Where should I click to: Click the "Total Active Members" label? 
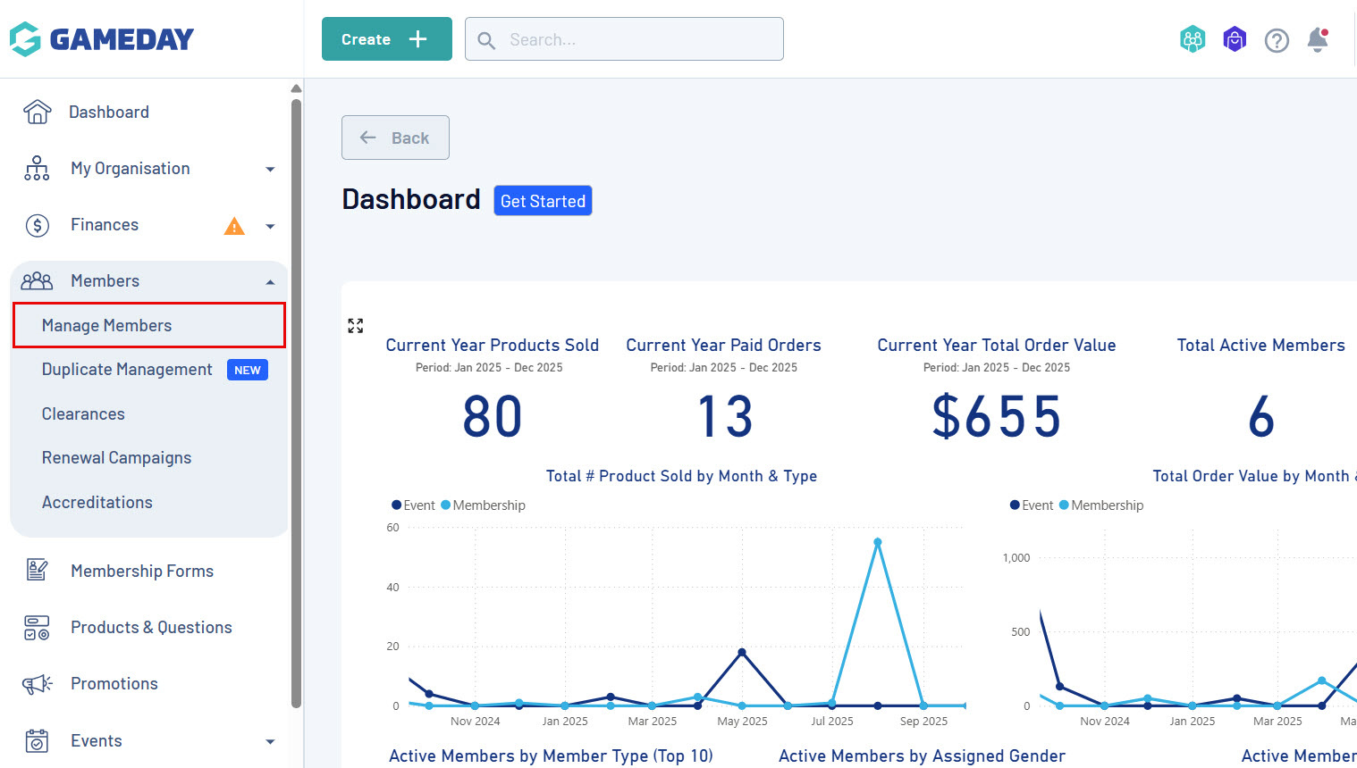point(1260,346)
